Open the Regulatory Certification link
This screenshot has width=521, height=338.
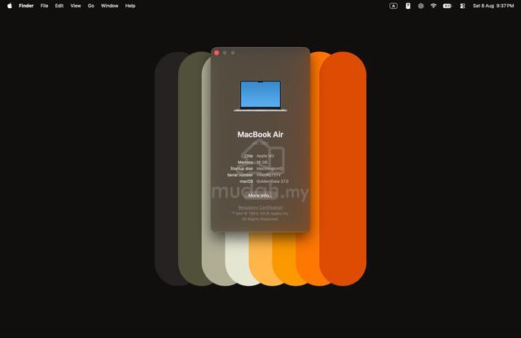click(x=260, y=208)
